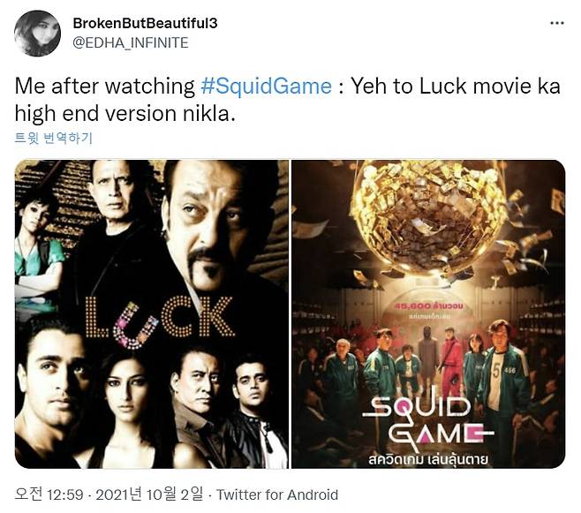Click the Twitter for Android source label
The image size is (581, 513).
click(277, 494)
